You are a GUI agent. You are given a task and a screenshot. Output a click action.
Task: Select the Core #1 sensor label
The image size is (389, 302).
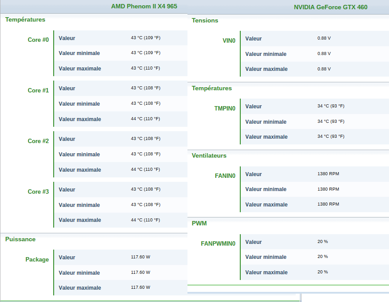[x=38, y=90]
